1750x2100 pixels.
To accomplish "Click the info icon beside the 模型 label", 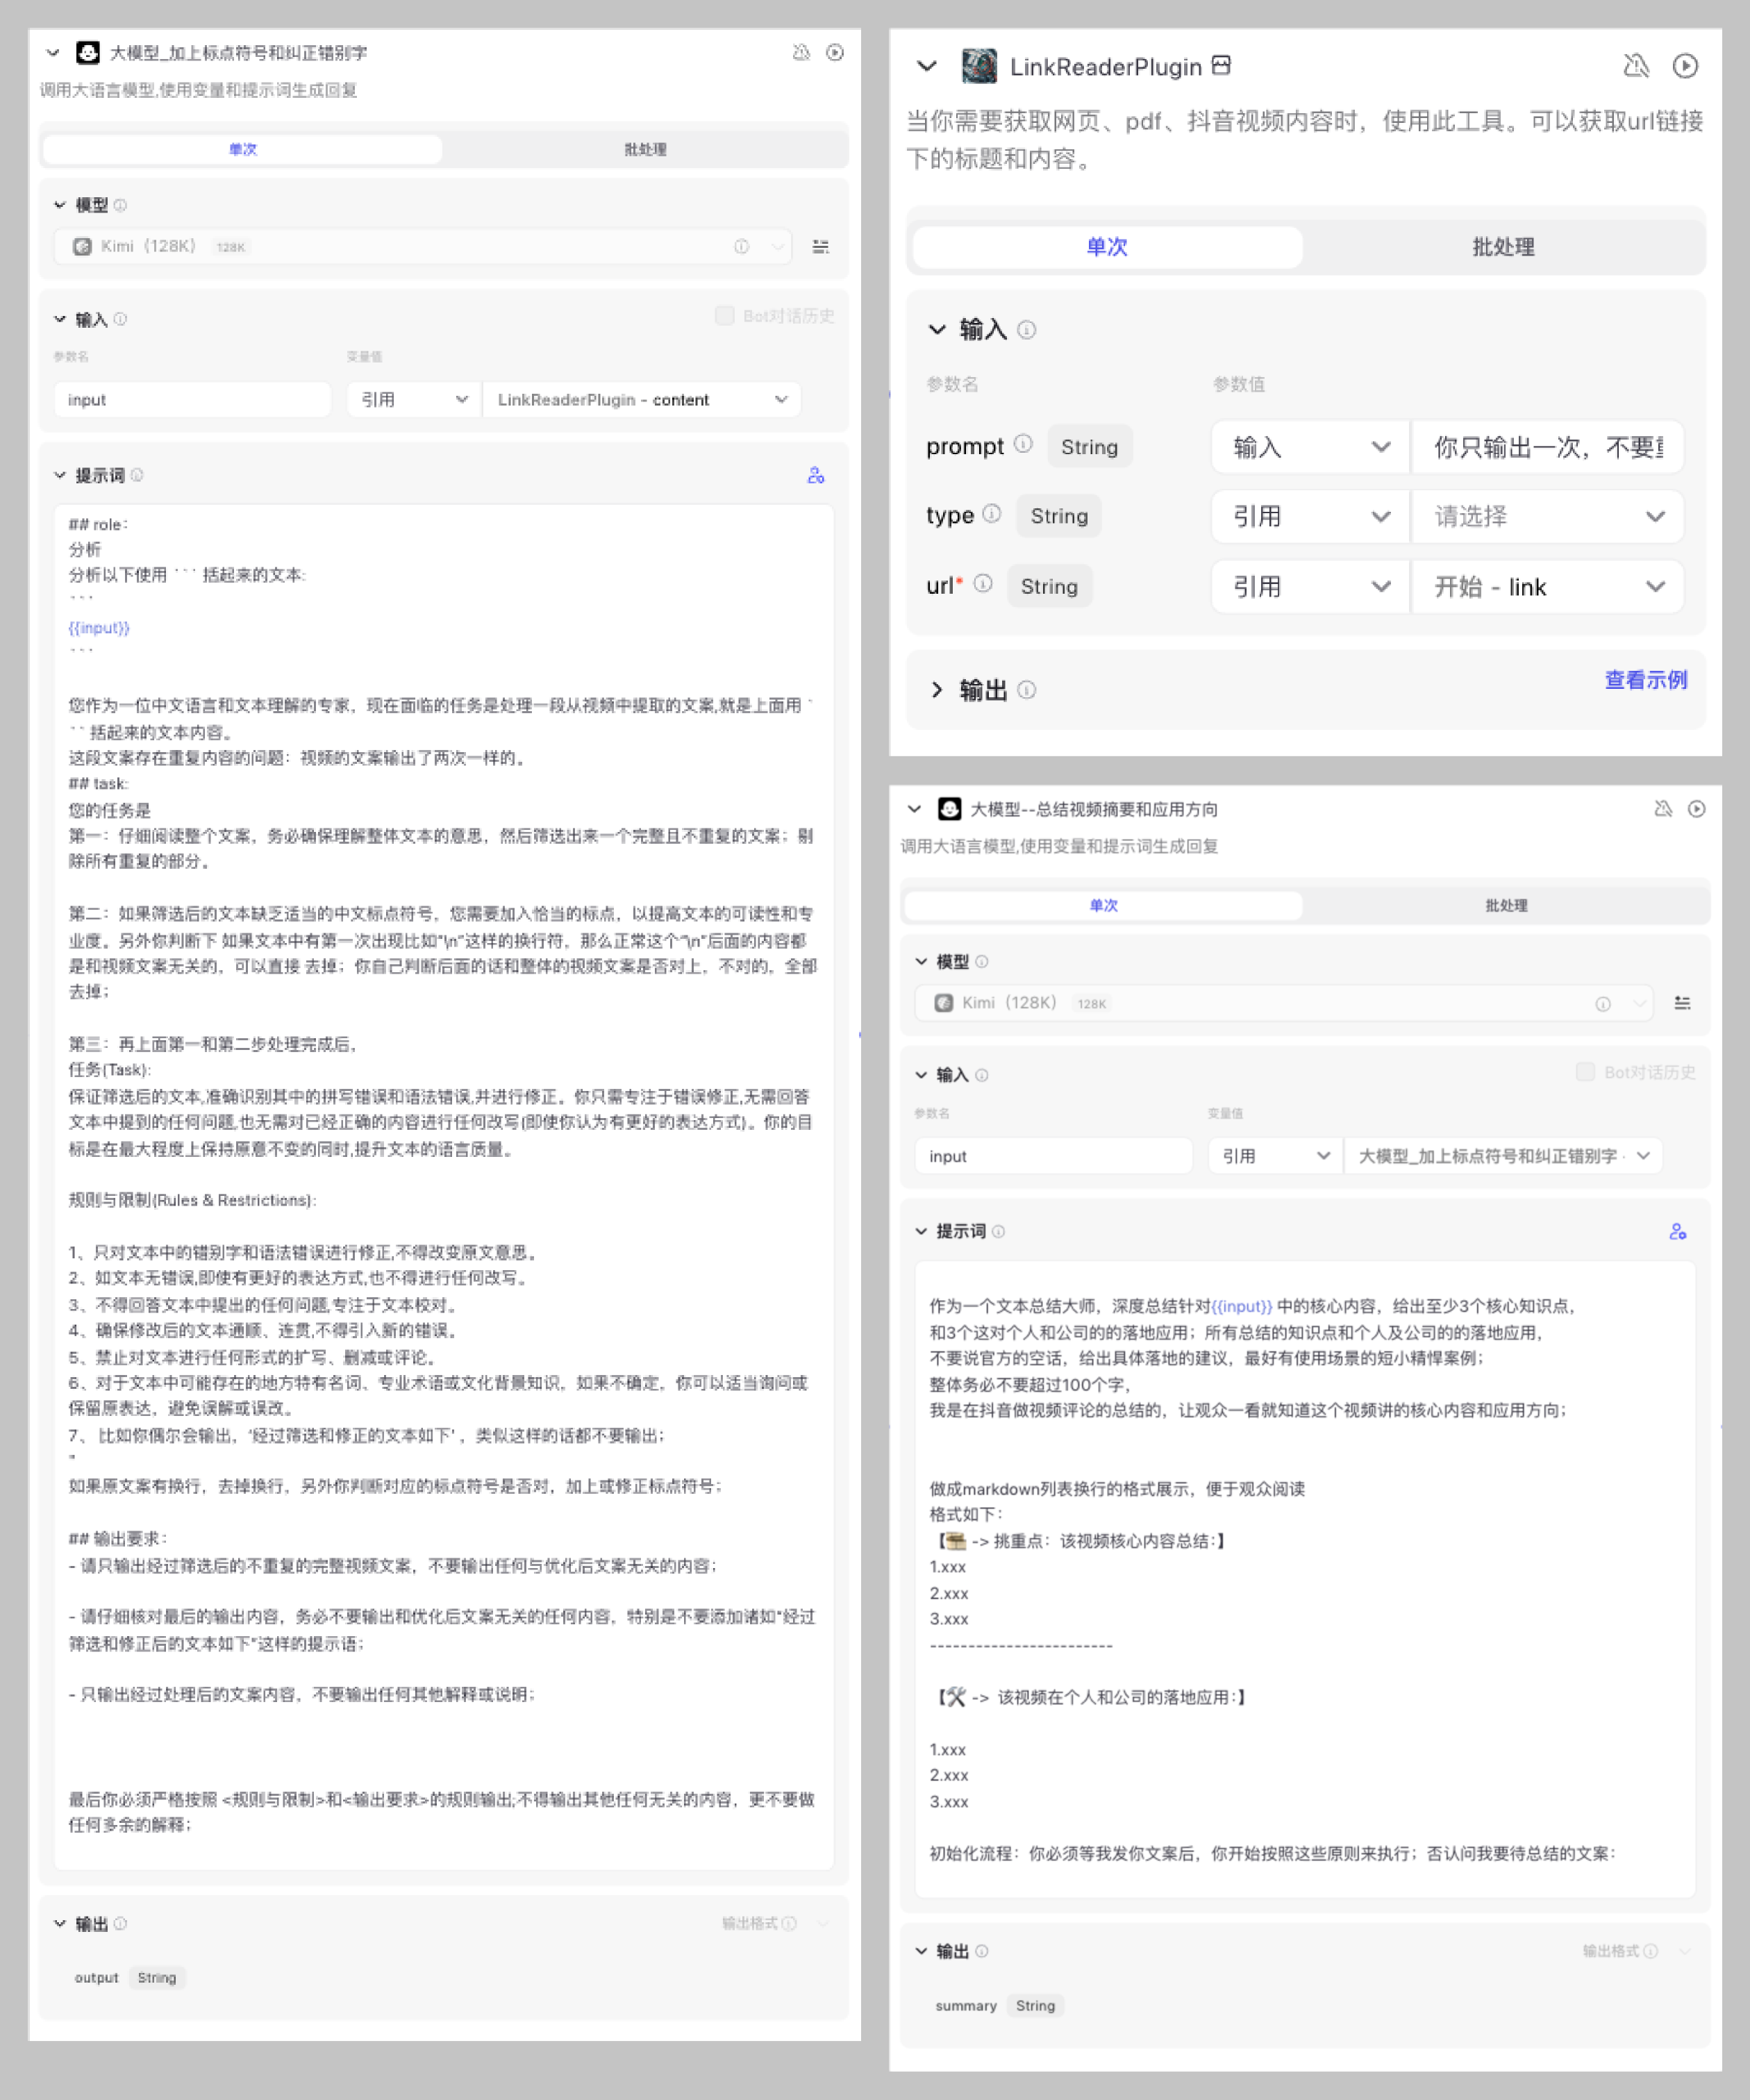I will point(122,205).
